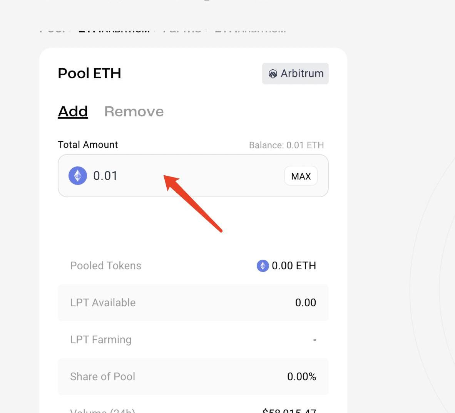
Task: Switch to the Remove tab
Action: click(x=134, y=111)
